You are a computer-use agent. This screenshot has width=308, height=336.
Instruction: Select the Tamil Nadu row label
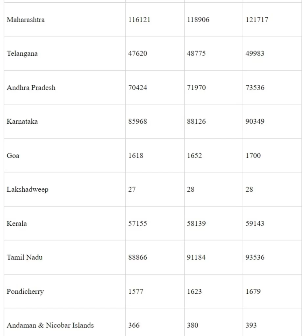25,257
